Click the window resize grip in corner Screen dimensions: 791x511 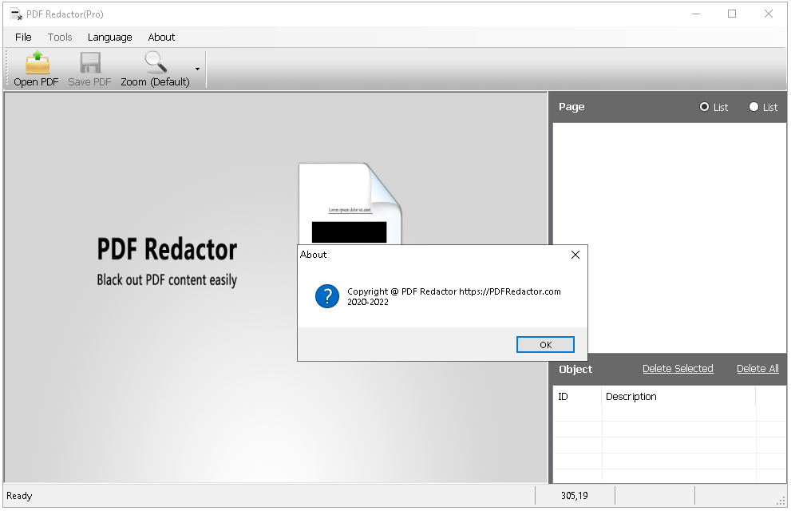[781, 501]
